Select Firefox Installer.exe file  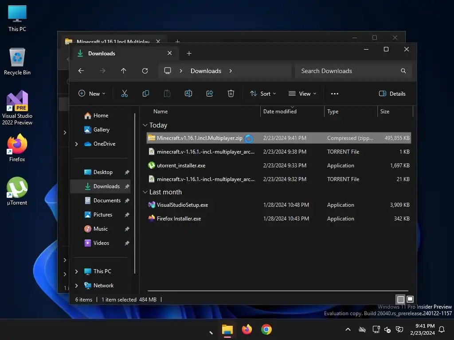click(278, 219)
